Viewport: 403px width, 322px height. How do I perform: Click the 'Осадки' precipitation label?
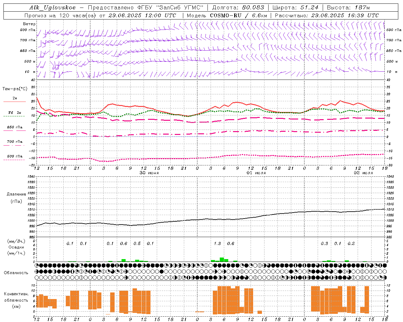pyautogui.click(x=16, y=247)
